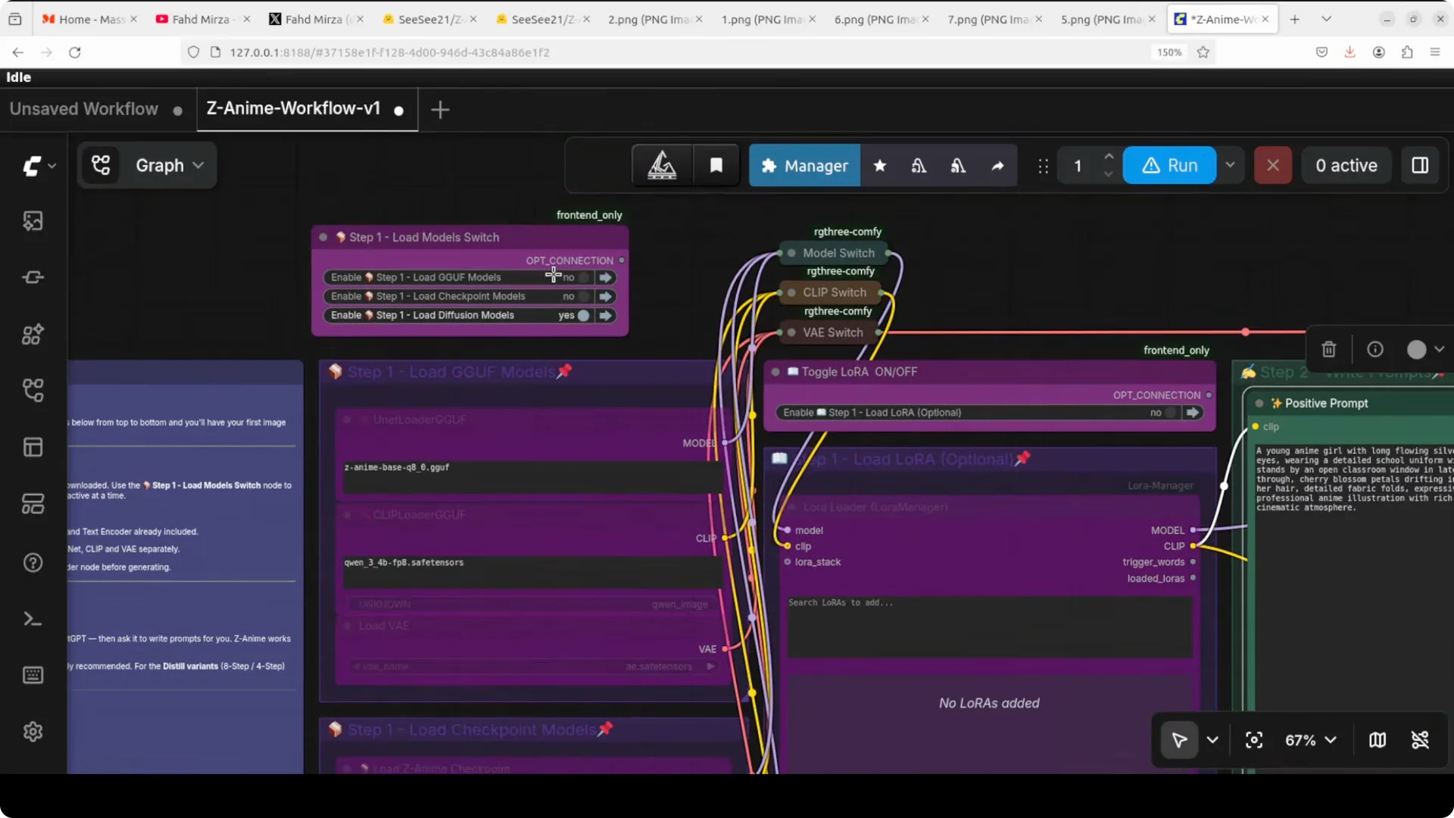Screen dimensions: 1454x818
Task: Click the Run button
Action: 1169,166
